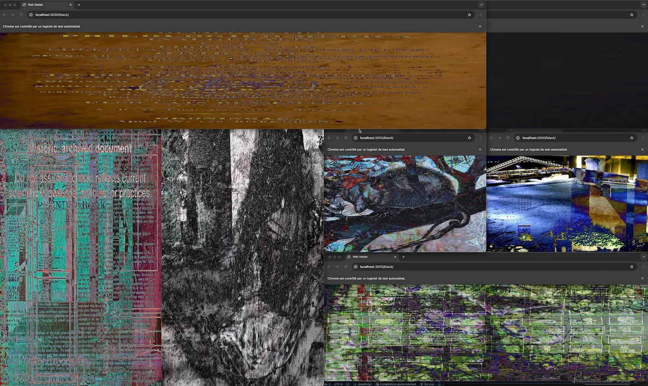Dismiss the automation notice in the top-left window

point(480,26)
